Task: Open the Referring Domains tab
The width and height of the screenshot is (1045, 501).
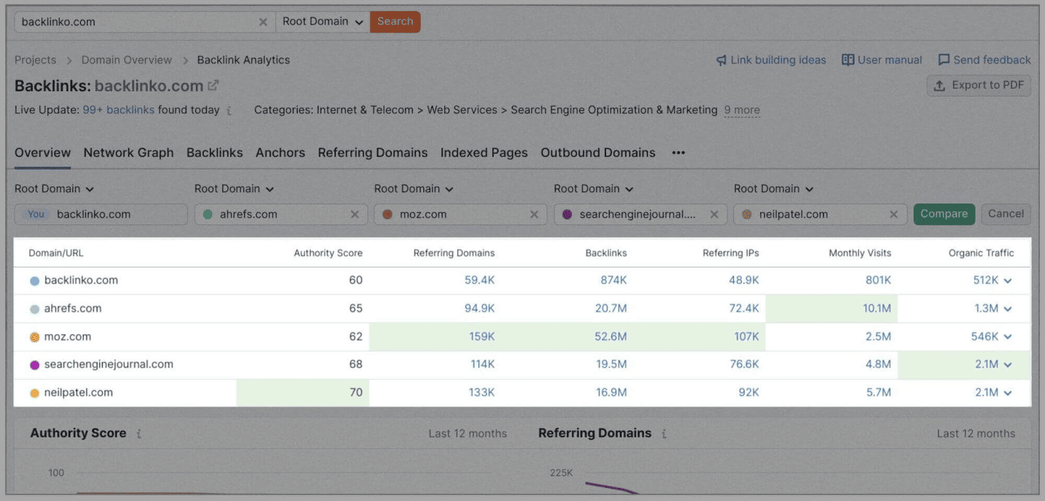Action: pyautogui.click(x=372, y=153)
